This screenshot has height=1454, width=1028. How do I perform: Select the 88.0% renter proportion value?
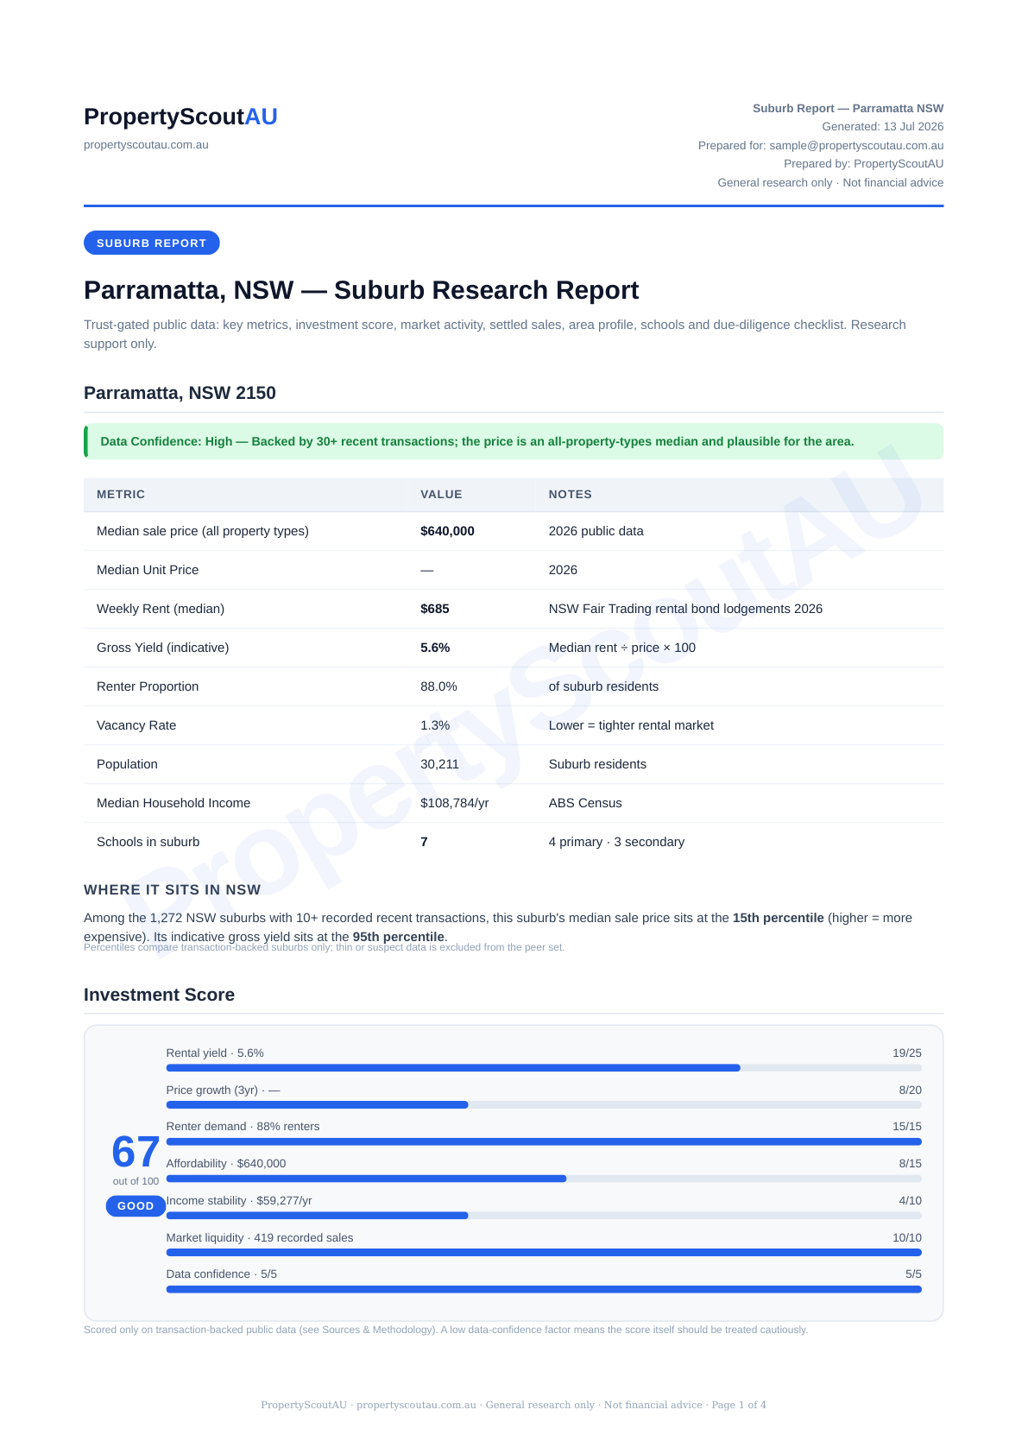pyautogui.click(x=438, y=686)
